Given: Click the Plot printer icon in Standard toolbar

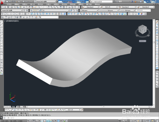Looking at the screenshot, I should pyautogui.click(x=12, y=7).
